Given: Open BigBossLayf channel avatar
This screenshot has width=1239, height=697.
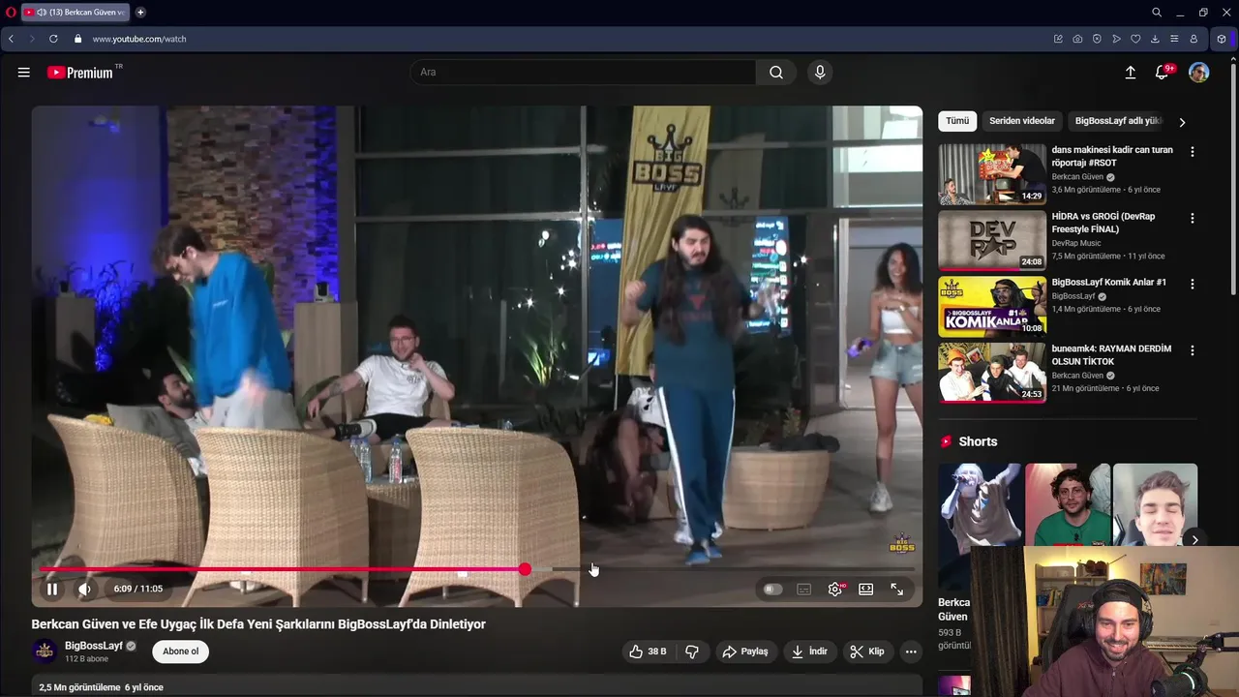Looking at the screenshot, I should [45, 652].
